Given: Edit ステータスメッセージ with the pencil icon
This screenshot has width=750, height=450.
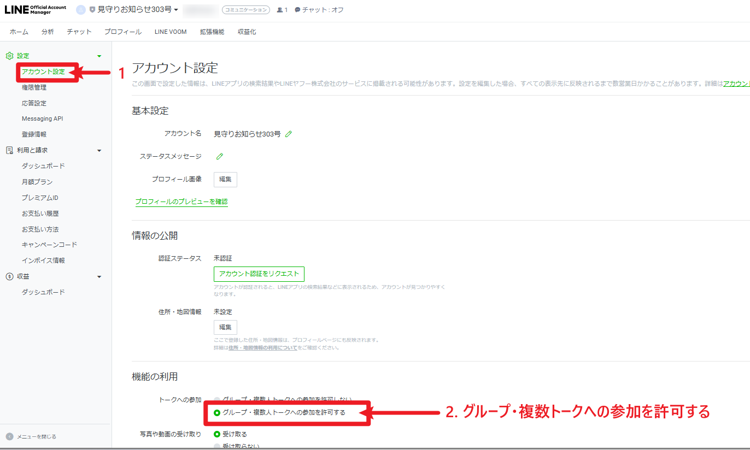Looking at the screenshot, I should [220, 156].
